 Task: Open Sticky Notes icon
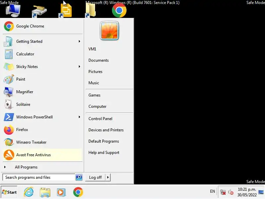coord(9,67)
